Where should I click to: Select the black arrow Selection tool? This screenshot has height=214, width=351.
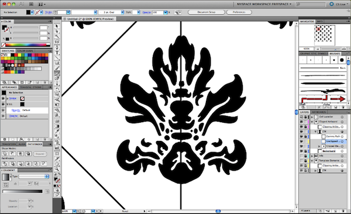tap(57, 26)
